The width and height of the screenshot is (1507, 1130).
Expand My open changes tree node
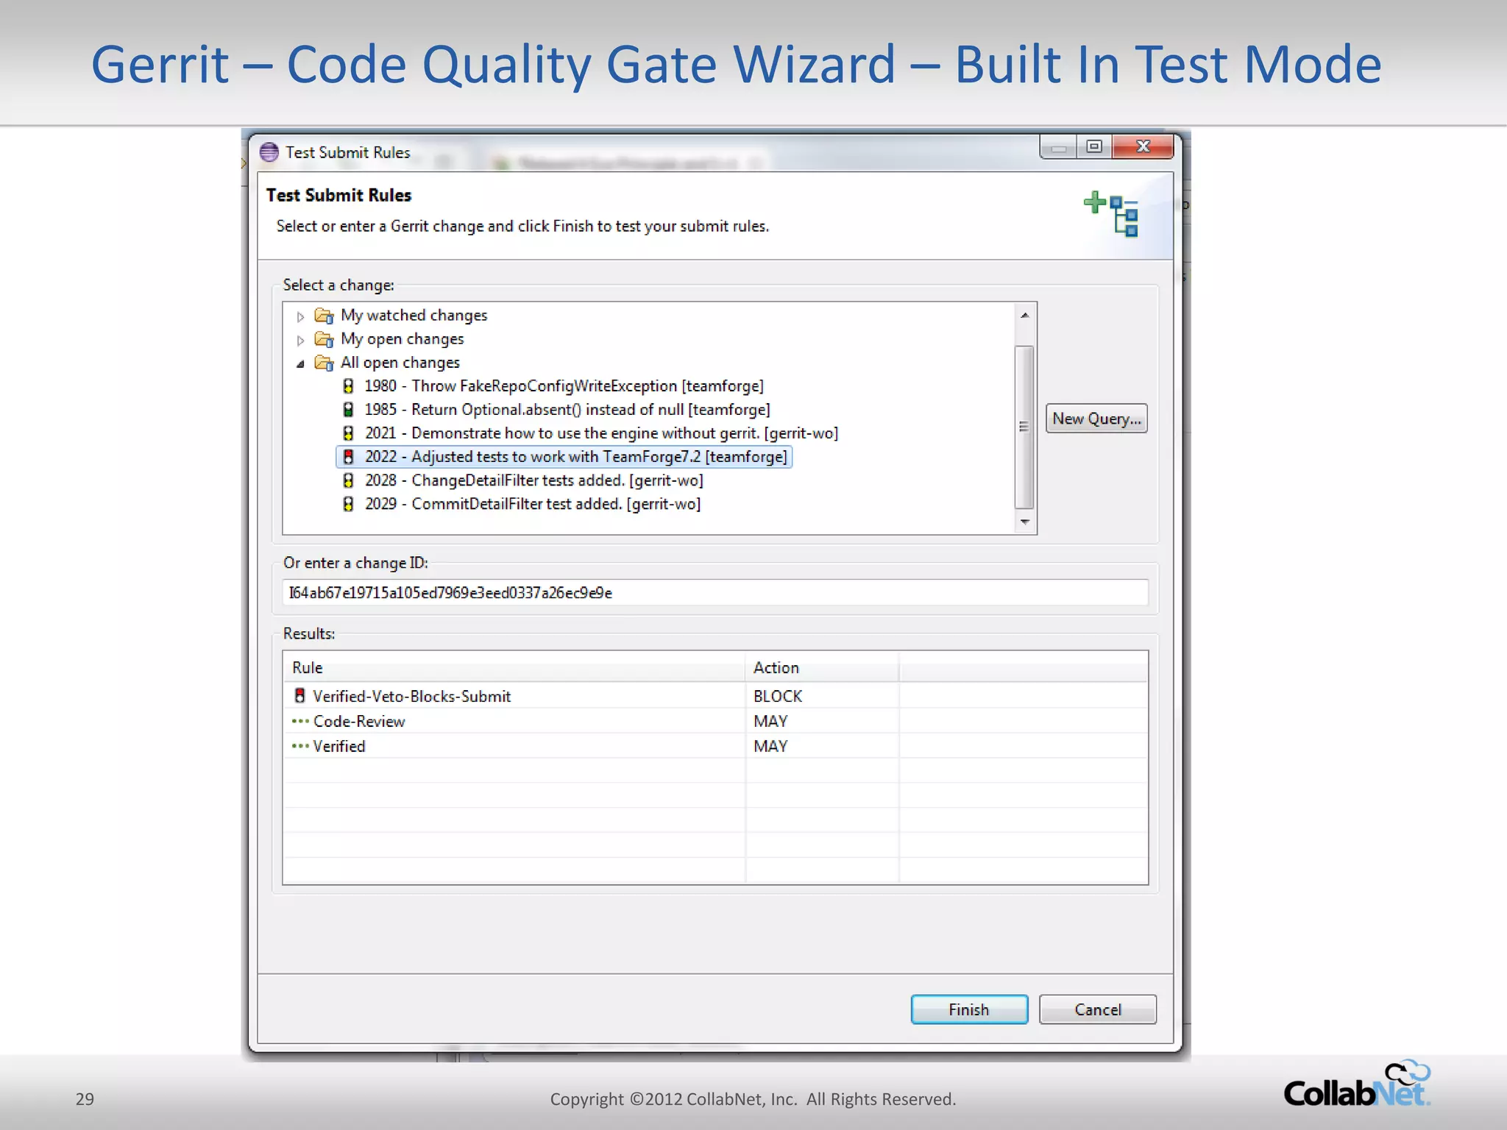tap(300, 340)
